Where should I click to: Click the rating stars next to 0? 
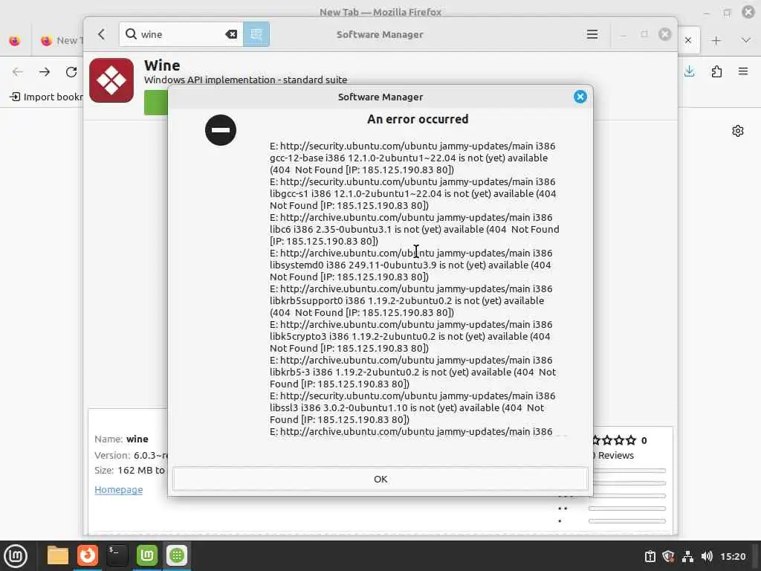coord(615,440)
